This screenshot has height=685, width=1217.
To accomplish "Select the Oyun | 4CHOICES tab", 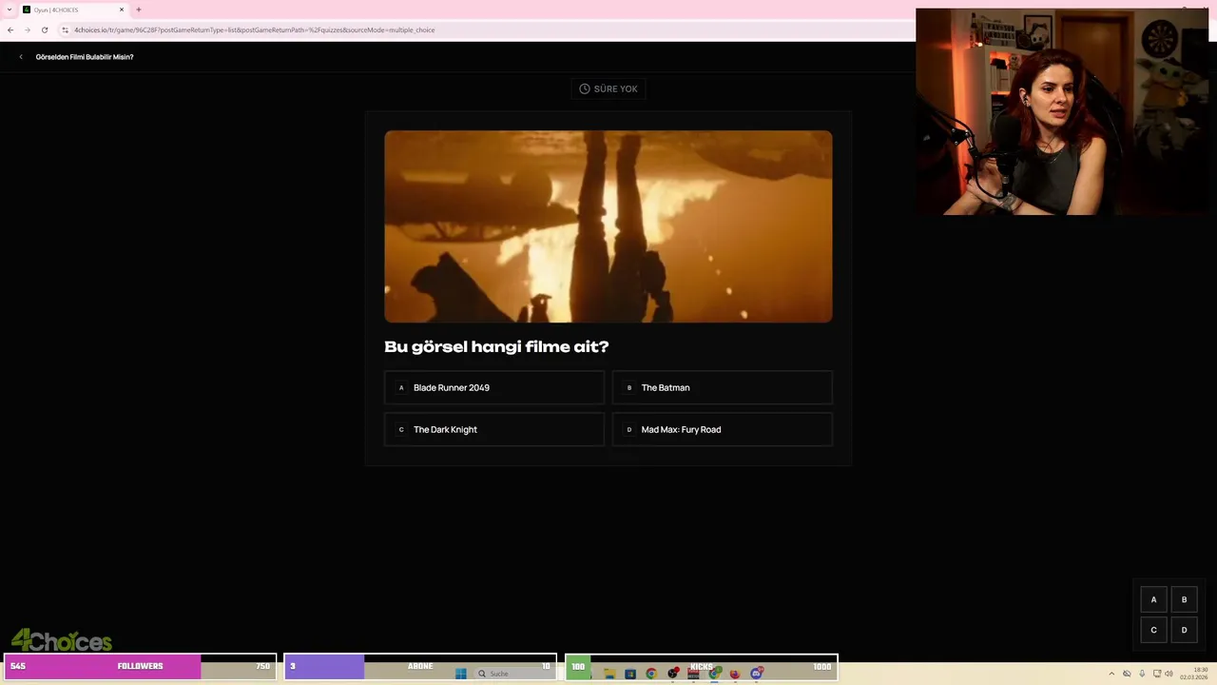I will [x=74, y=10].
